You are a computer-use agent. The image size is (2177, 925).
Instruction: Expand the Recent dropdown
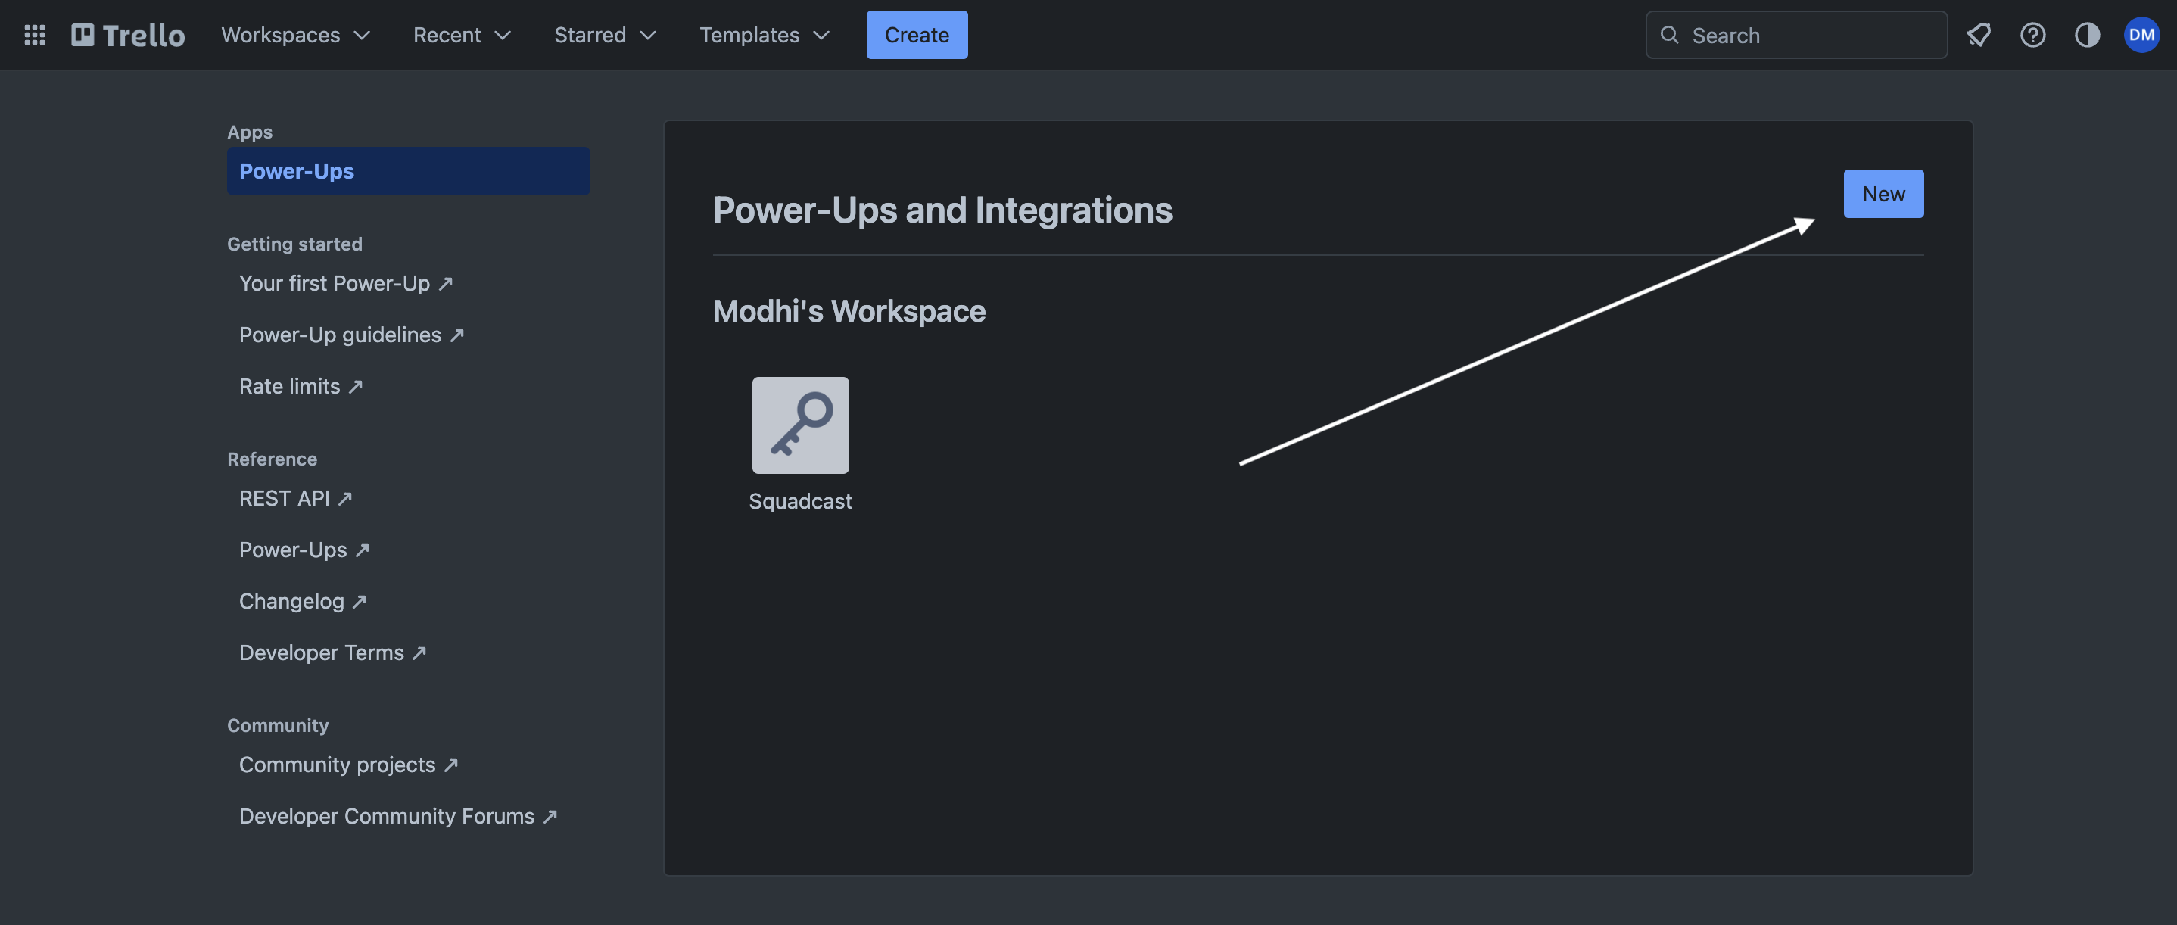pyautogui.click(x=462, y=35)
